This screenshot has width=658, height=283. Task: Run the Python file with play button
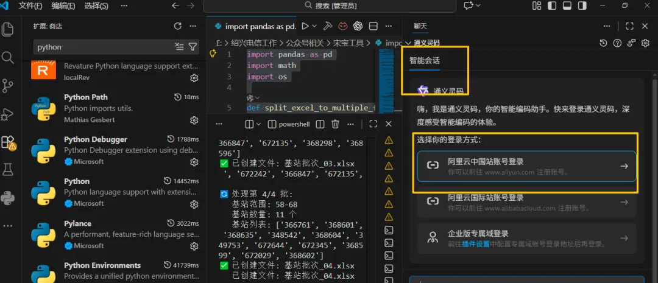pos(305,26)
